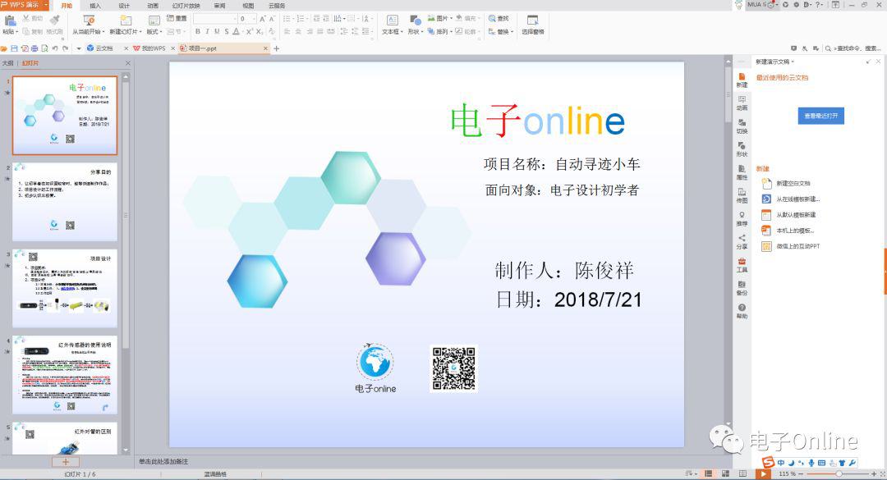Click the 粘贴 (Paste) clipboard icon
The height and width of the screenshot is (480, 887).
(x=9, y=22)
